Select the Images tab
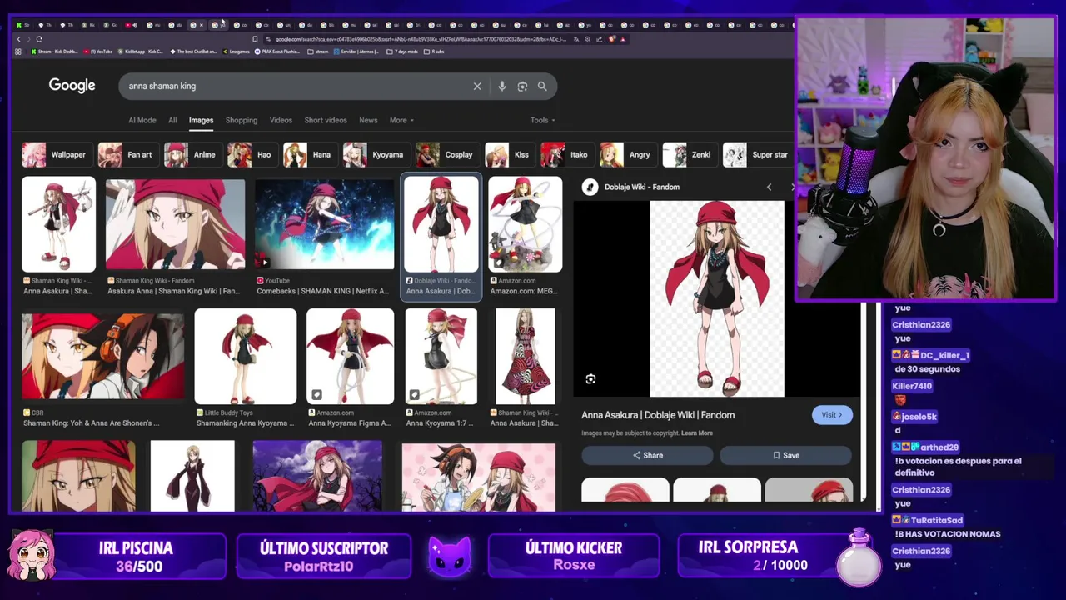The height and width of the screenshot is (600, 1066). coord(201,120)
